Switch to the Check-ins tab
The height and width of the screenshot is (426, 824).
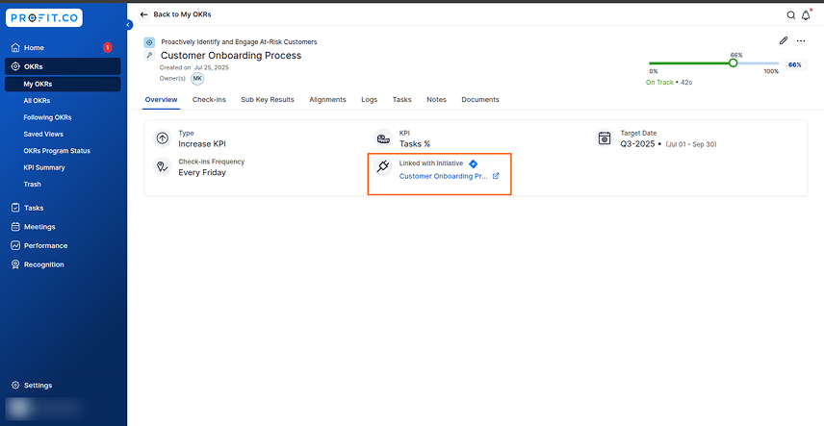209,100
